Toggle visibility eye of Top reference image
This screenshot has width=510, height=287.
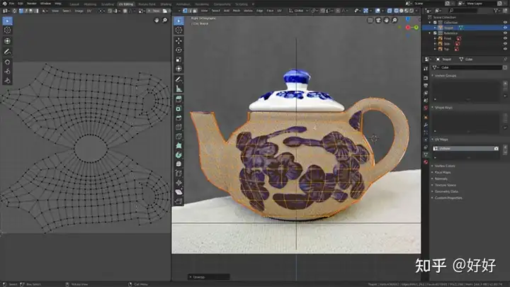(505, 49)
